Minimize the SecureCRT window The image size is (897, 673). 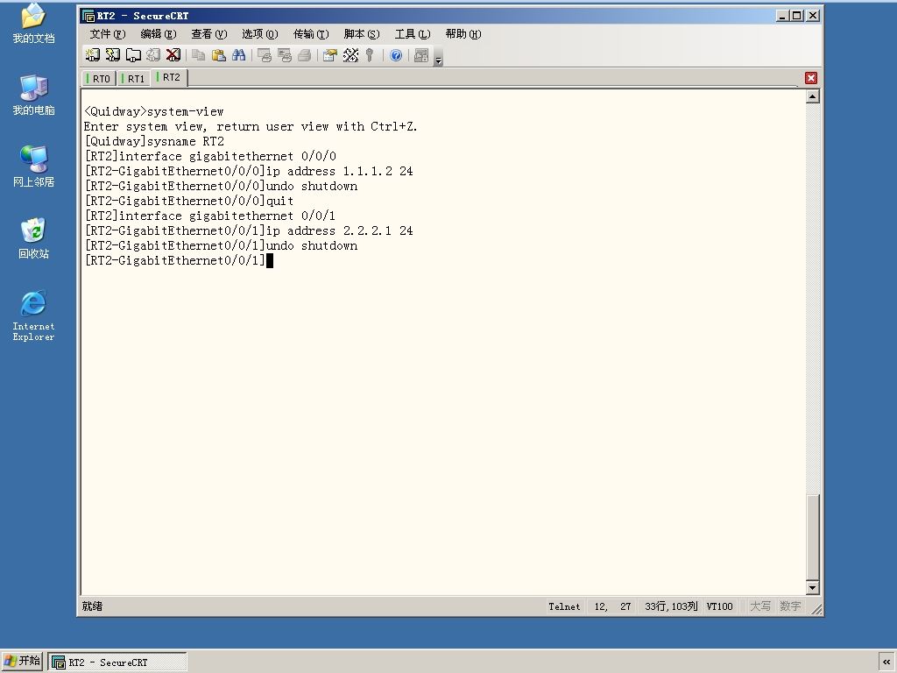click(x=782, y=16)
